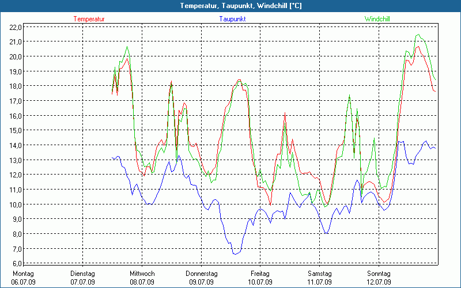Click the '20,0' y-axis value
This screenshot has width=461, height=288.
[16, 56]
